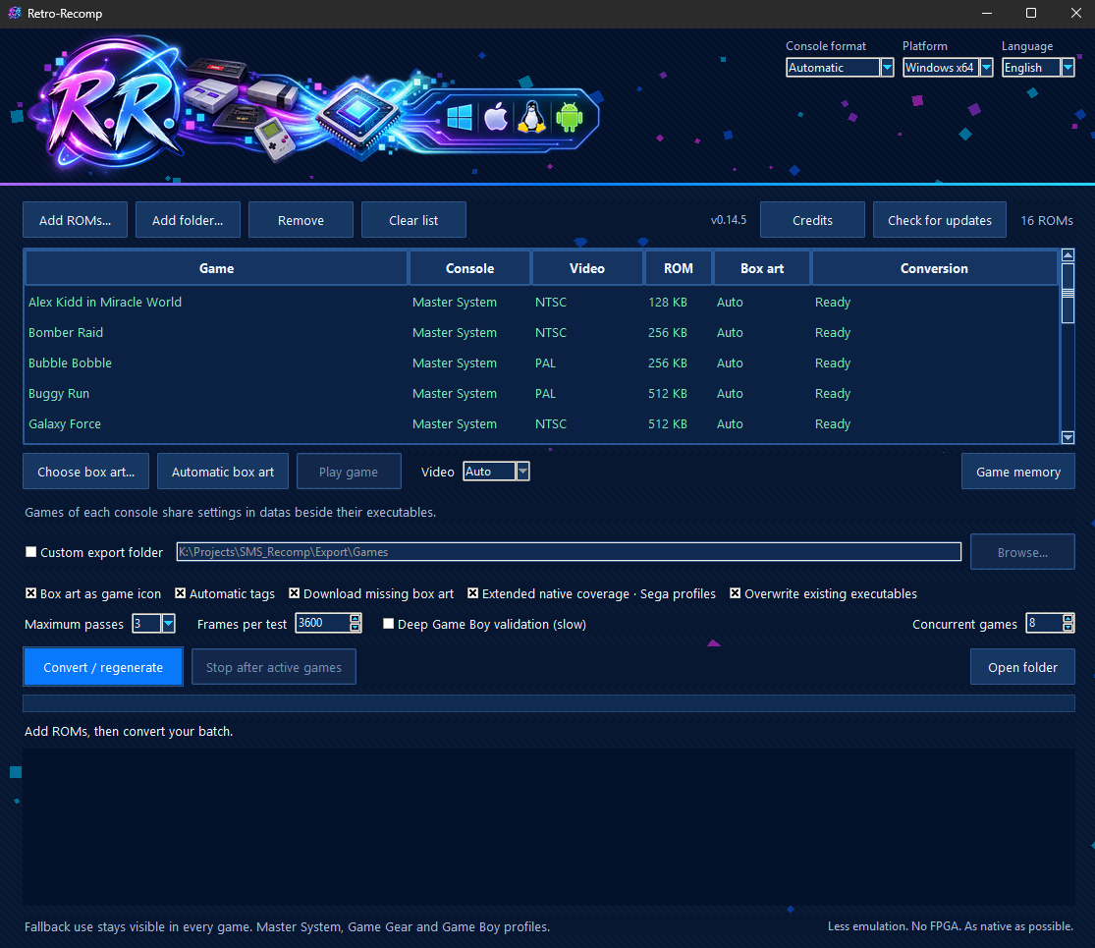
Task: Sort by ROM column header
Action: pyautogui.click(x=678, y=268)
